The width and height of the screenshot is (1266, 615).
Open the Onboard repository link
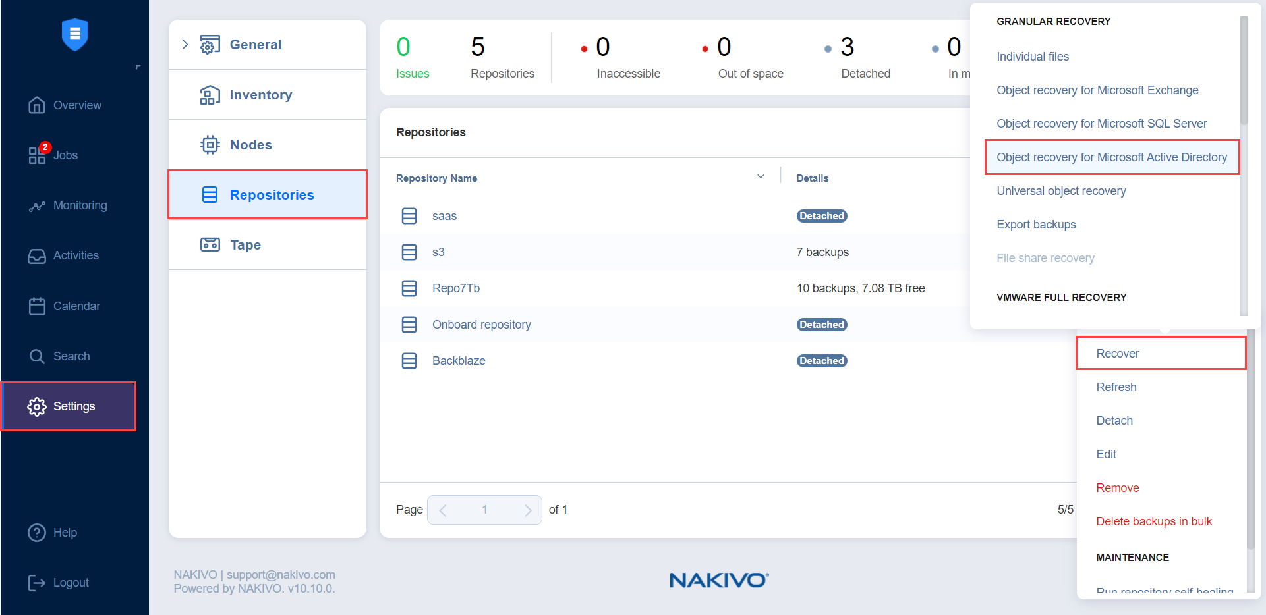pyautogui.click(x=481, y=325)
